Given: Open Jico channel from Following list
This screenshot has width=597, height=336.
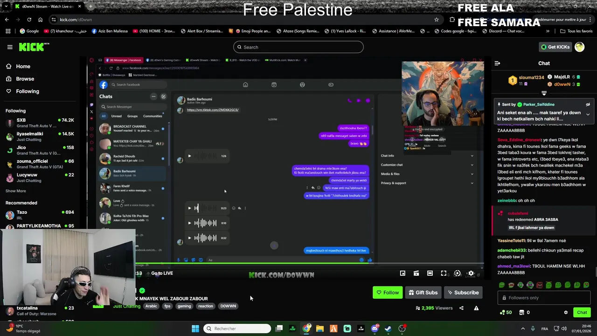Looking at the screenshot, I should (x=40, y=150).
